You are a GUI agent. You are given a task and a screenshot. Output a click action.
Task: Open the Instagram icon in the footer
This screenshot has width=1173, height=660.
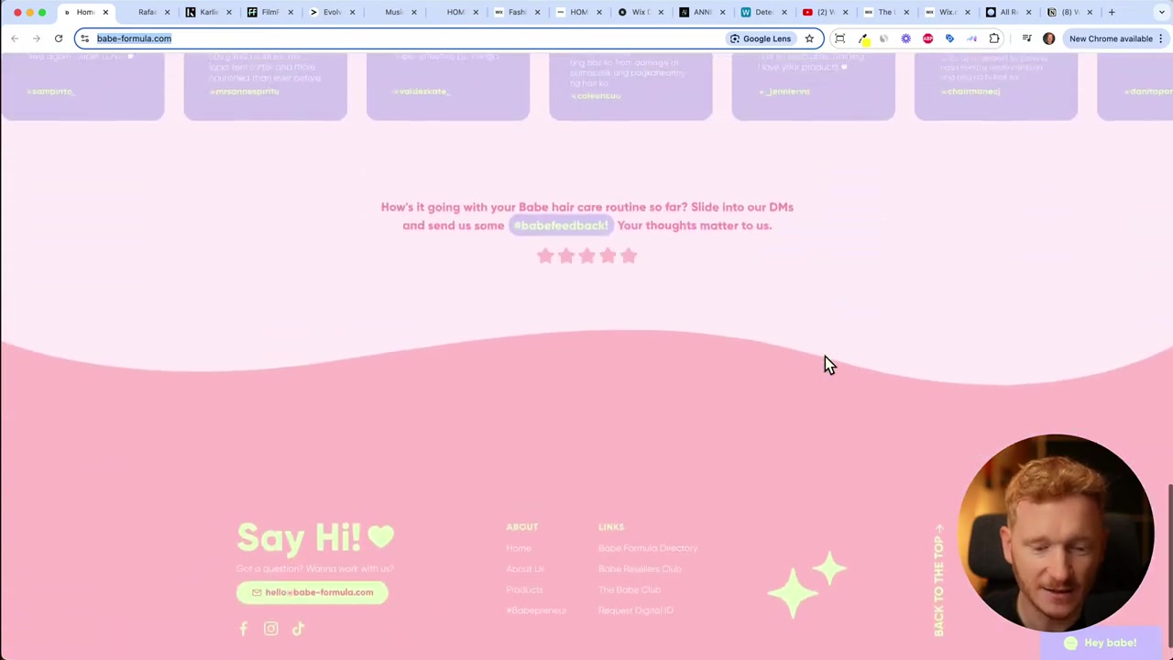point(270,629)
